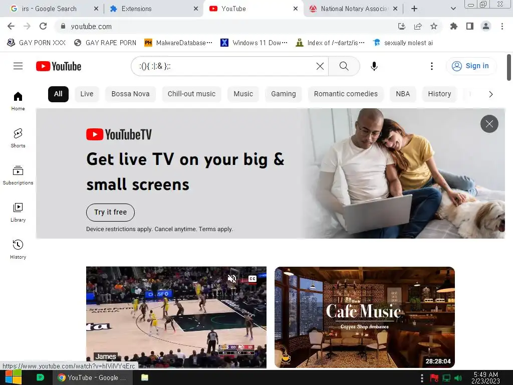Open File Explorer from taskbar
This screenshot has width=513, height=385.
pyautogui.click(x=145, y=377)
